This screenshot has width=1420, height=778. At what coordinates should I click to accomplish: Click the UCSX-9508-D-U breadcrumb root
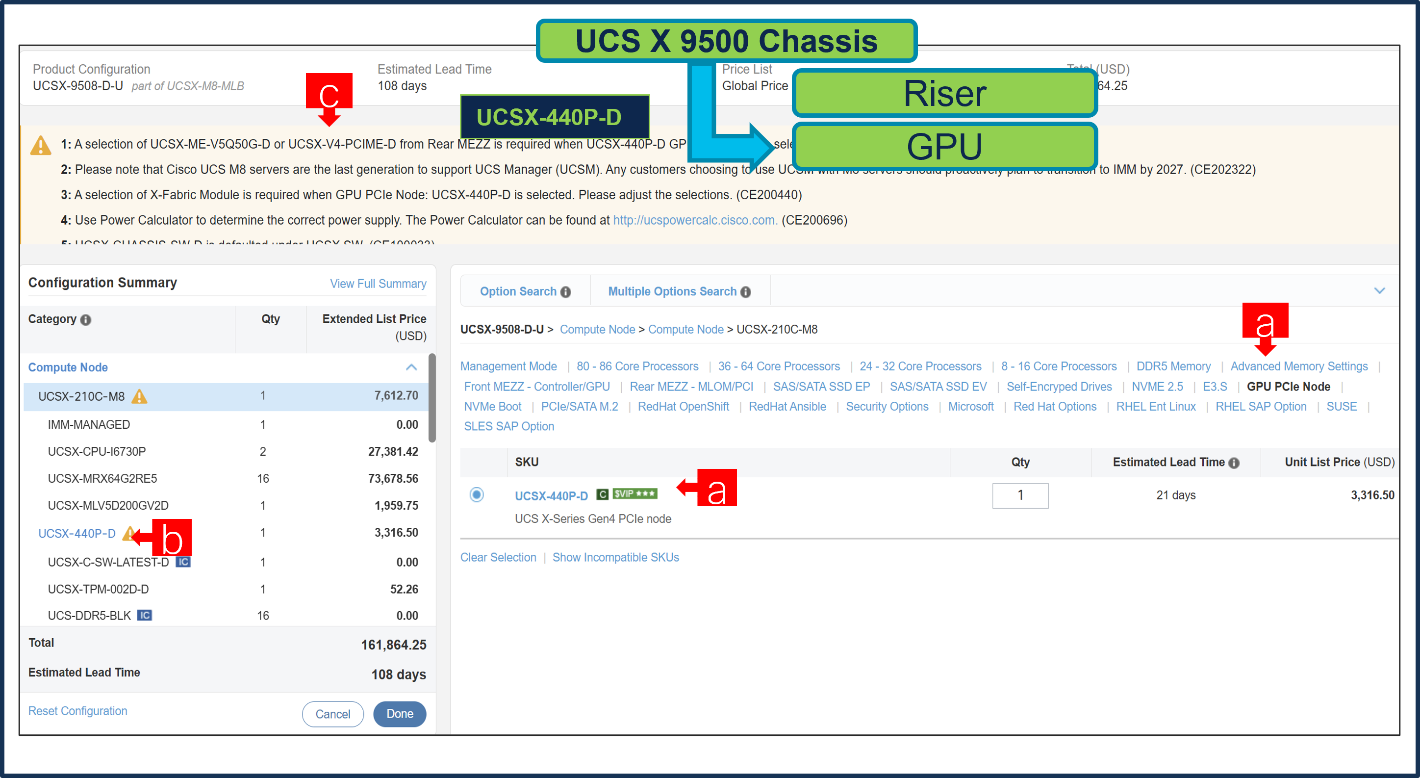pyautogui.click(x=502, y=329)
